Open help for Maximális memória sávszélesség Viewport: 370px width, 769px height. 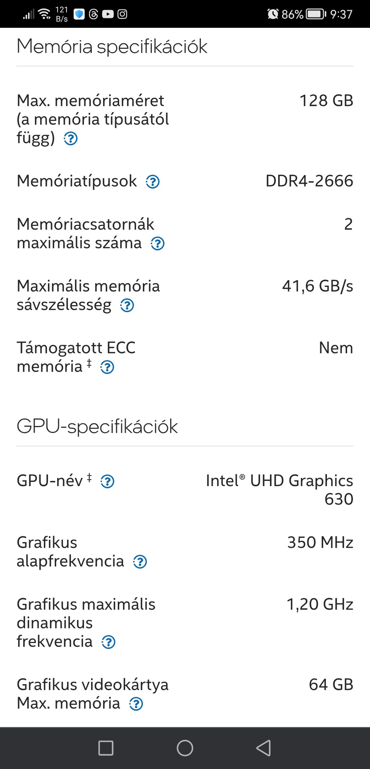click(x=127, y=305)
